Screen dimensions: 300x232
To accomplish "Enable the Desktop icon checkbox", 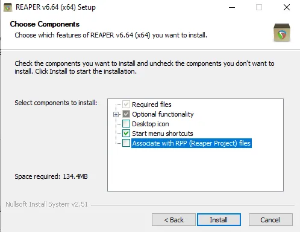I will click(126, 124).
